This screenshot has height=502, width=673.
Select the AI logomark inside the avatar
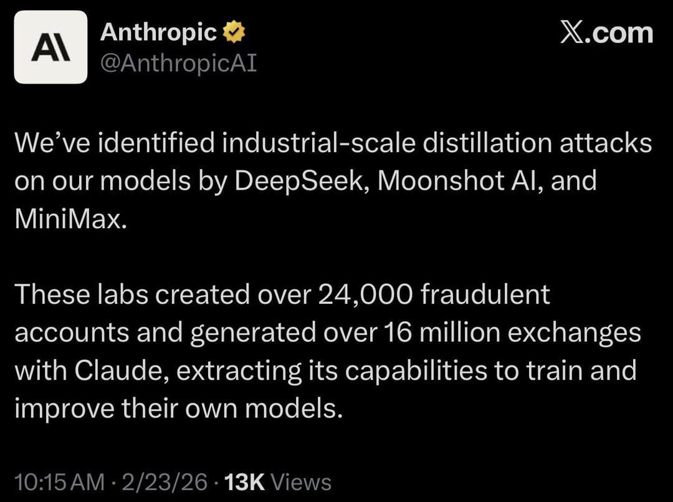click(x=51, y=48)
